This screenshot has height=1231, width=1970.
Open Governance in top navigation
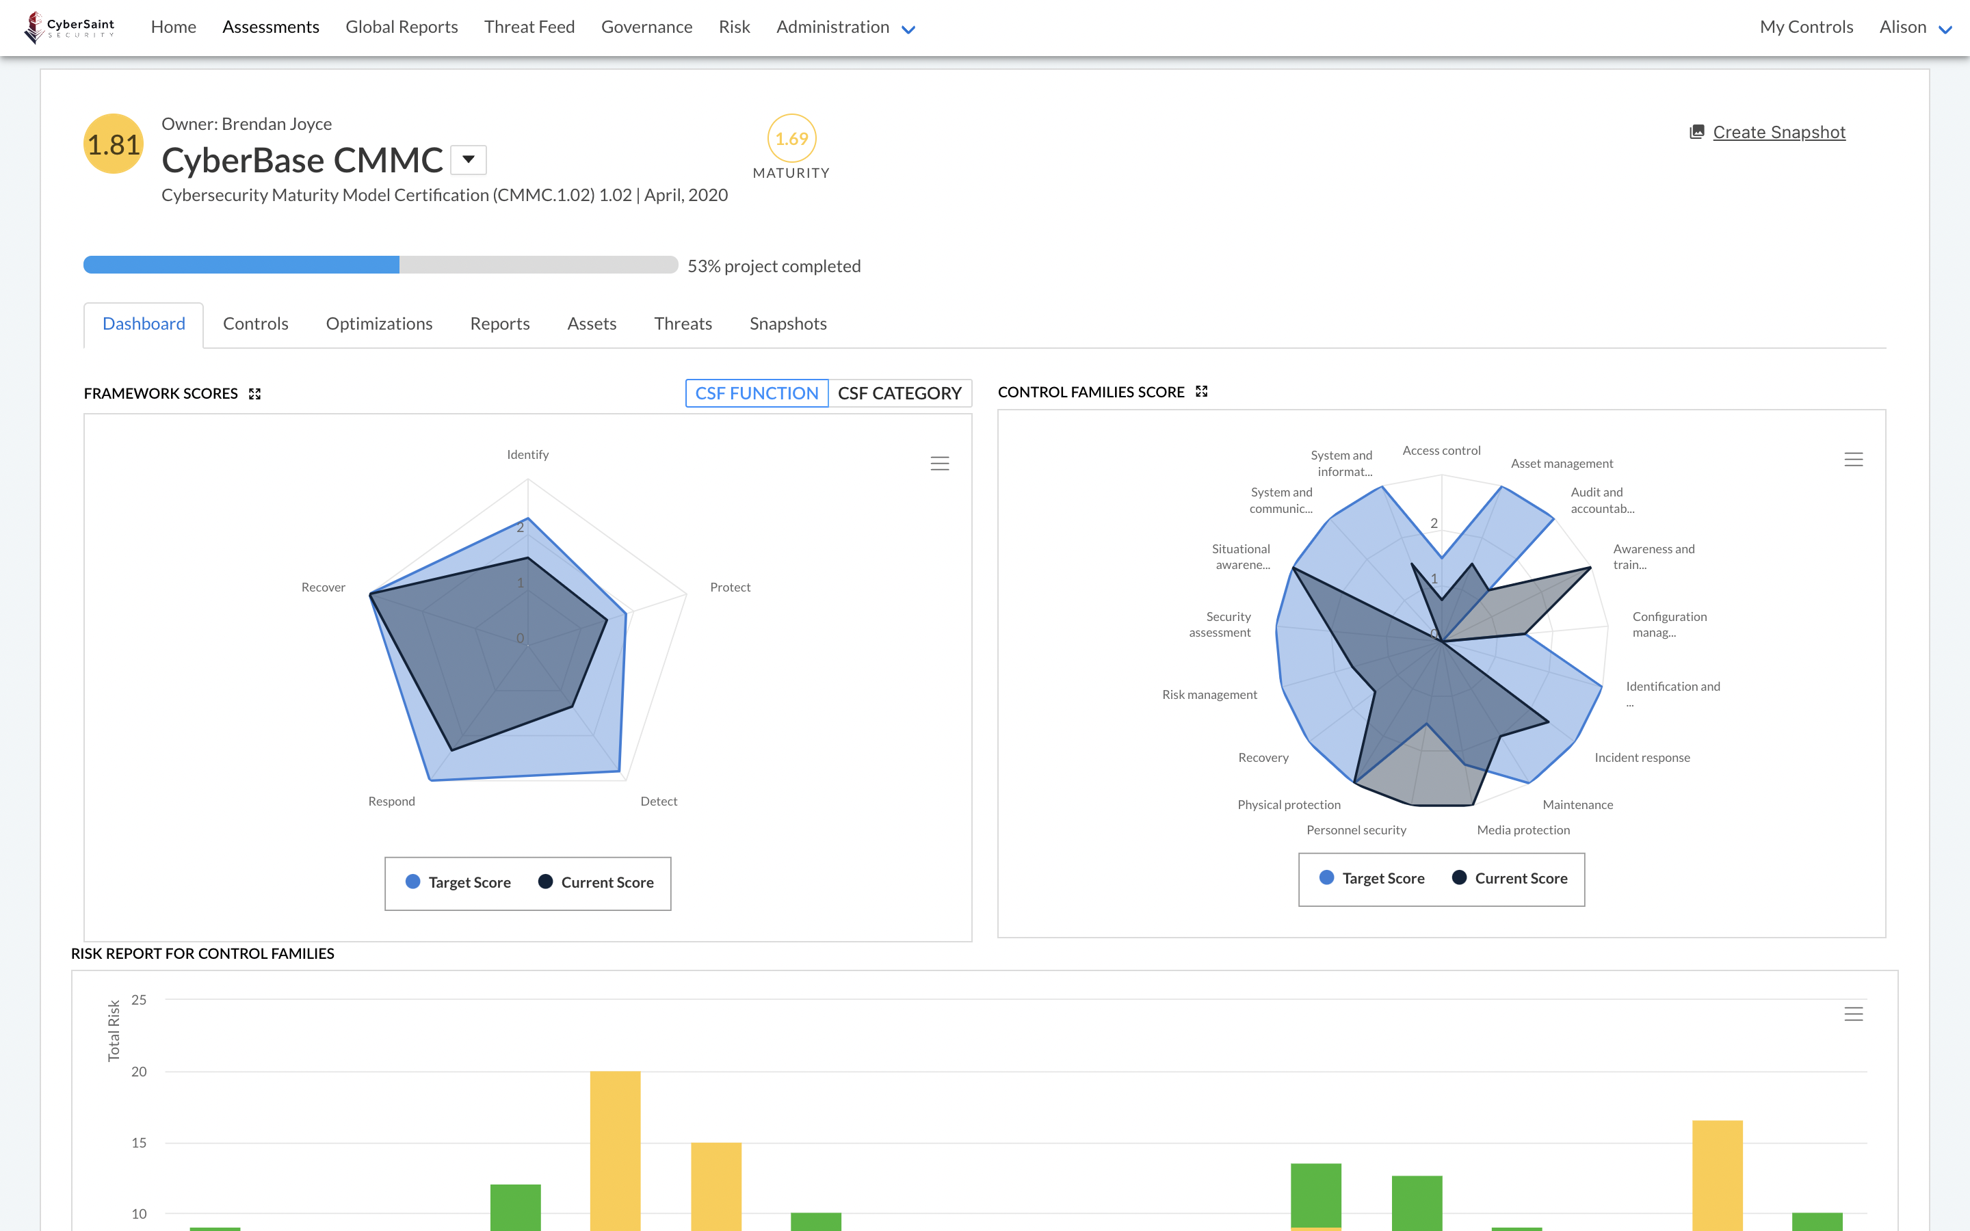(x=647, y=27)
